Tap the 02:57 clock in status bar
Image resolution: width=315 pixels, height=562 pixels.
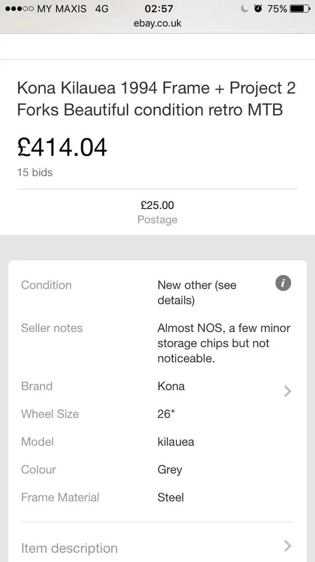[x=159, y=8]
